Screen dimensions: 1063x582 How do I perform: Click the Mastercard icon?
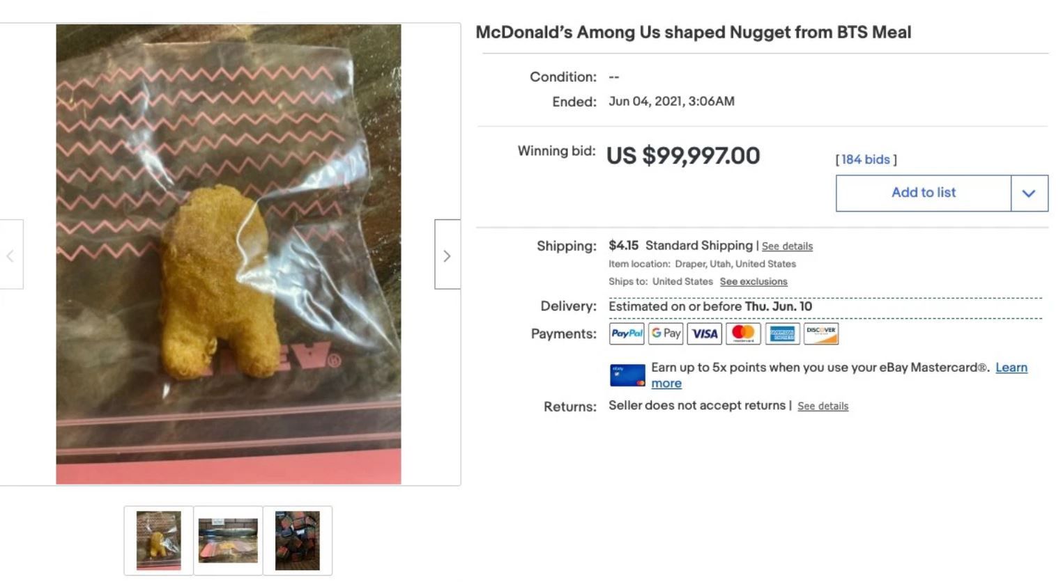click(743, 333)
